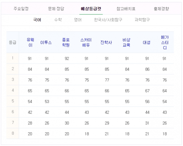Open the 대성 academy link
This screenshot has width=183, height=146.
click(x=147, y=42)
